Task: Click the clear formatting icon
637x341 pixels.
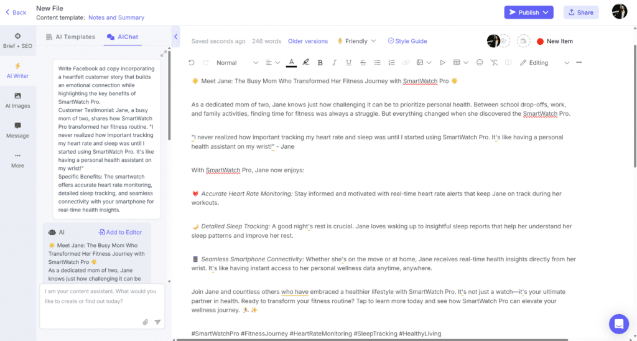Action: point(494,63)
